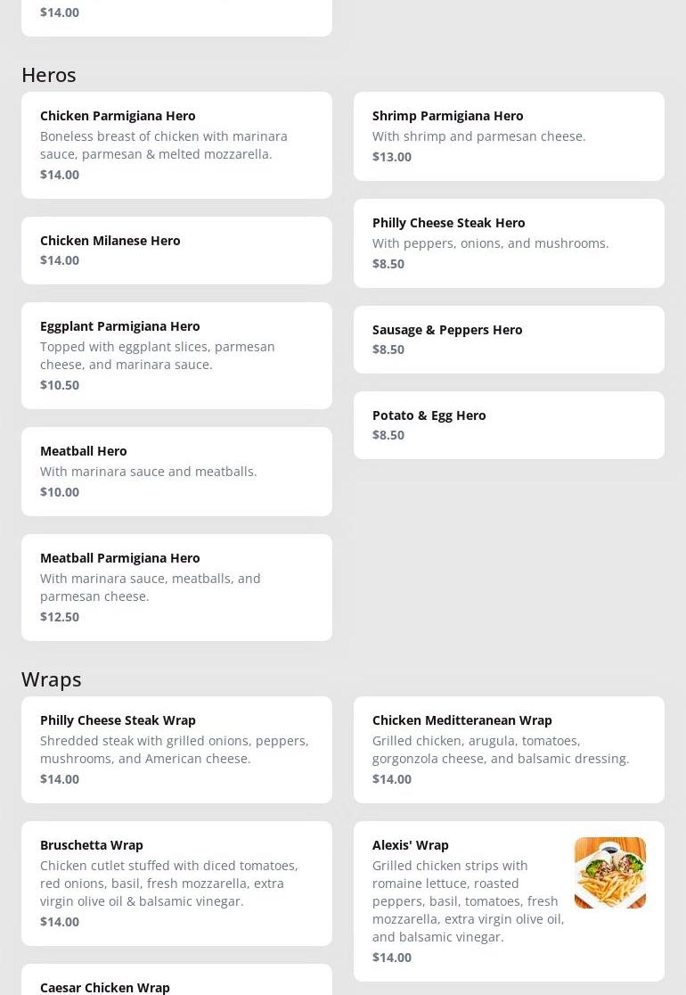686x995 pixels.
Task: Click the Eggplant Parmigiana Hero item
Action: click(176, 355)
